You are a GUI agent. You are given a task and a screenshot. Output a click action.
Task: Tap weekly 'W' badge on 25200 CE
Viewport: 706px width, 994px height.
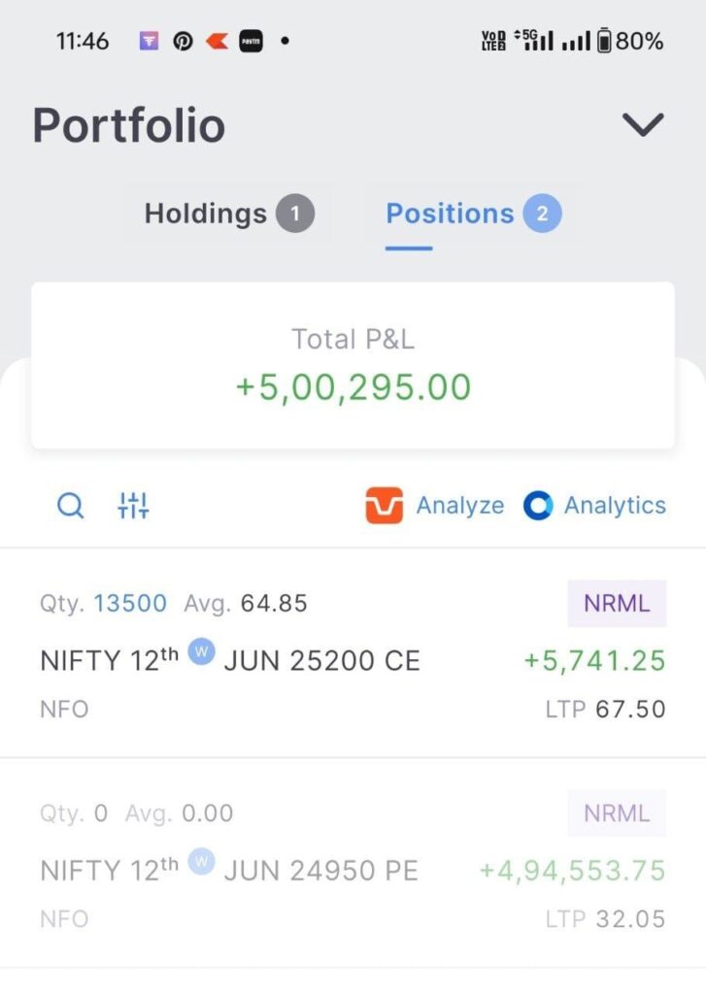[x=201, y=651]
